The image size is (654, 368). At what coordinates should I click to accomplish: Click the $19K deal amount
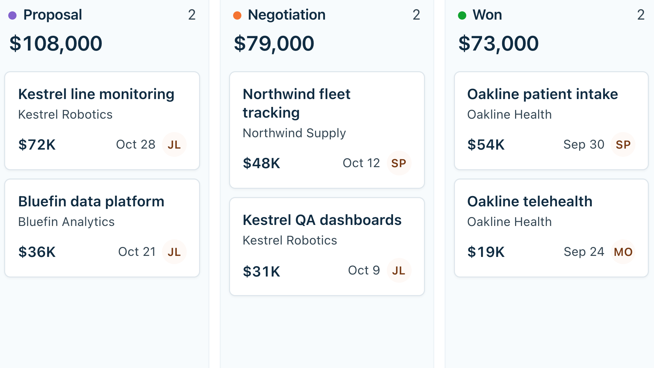pyautogui.click(x=486, y=252)
